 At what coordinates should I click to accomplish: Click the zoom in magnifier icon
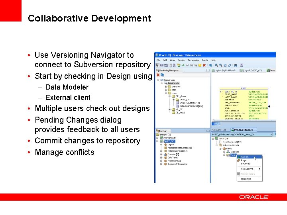[x=216, y=65]
